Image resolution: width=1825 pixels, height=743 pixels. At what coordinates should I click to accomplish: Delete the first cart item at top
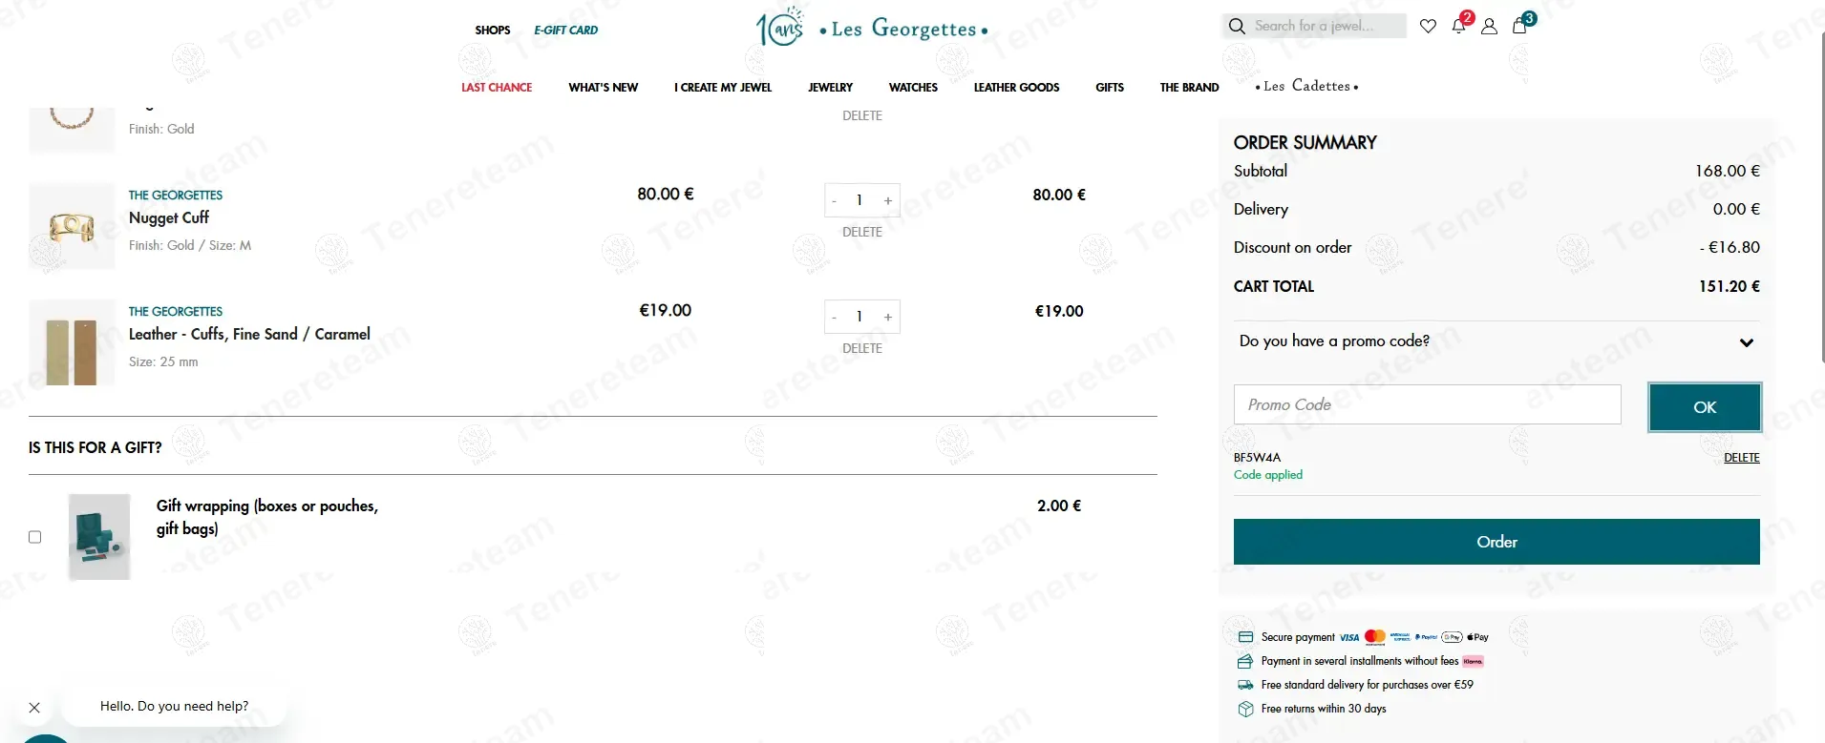click(x=862, y=115)
